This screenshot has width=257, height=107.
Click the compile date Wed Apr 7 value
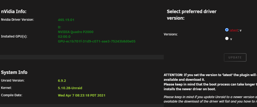82,95
